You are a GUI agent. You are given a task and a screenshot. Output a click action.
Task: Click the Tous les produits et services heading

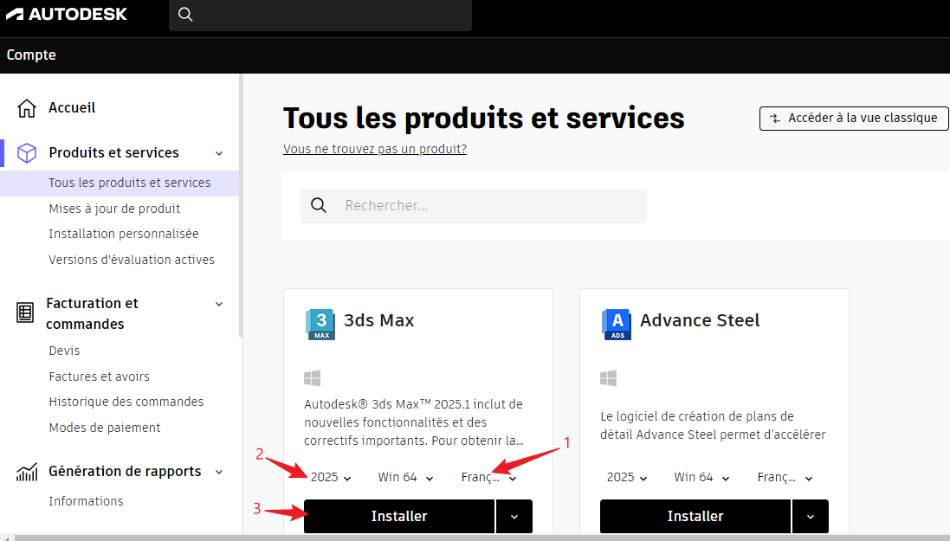[484, 118]
